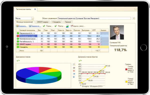
Task: Switch to Матрица показателей tab
Action: coord(24,22)
